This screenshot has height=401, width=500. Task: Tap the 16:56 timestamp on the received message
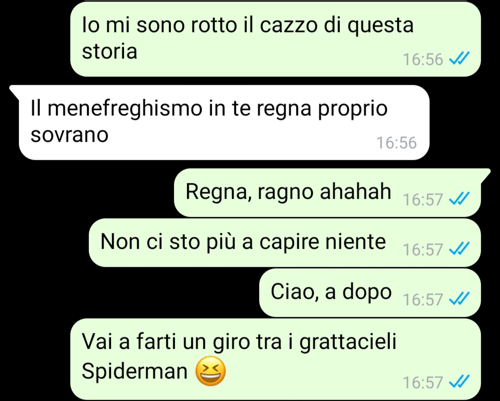(396, 143)
